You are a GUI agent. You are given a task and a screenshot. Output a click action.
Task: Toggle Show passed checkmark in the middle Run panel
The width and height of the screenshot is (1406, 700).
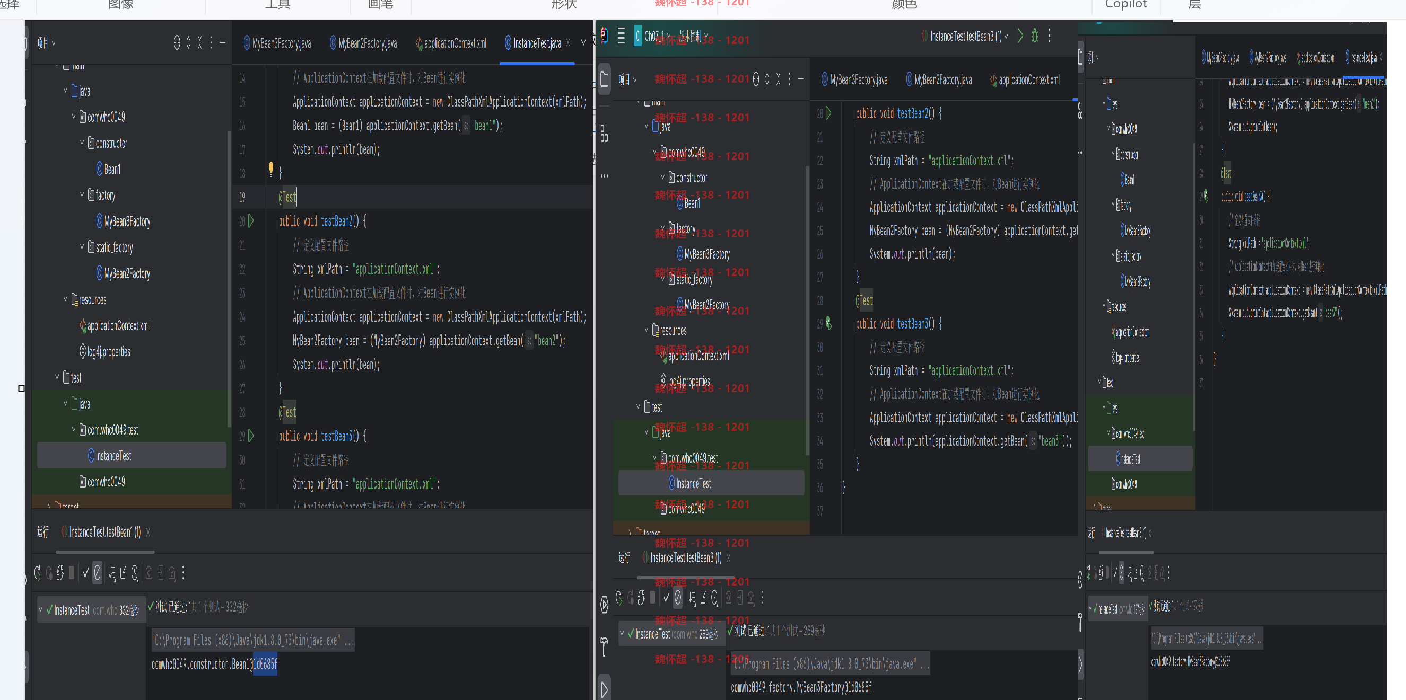pyautogui.click(x=666, y=598)
